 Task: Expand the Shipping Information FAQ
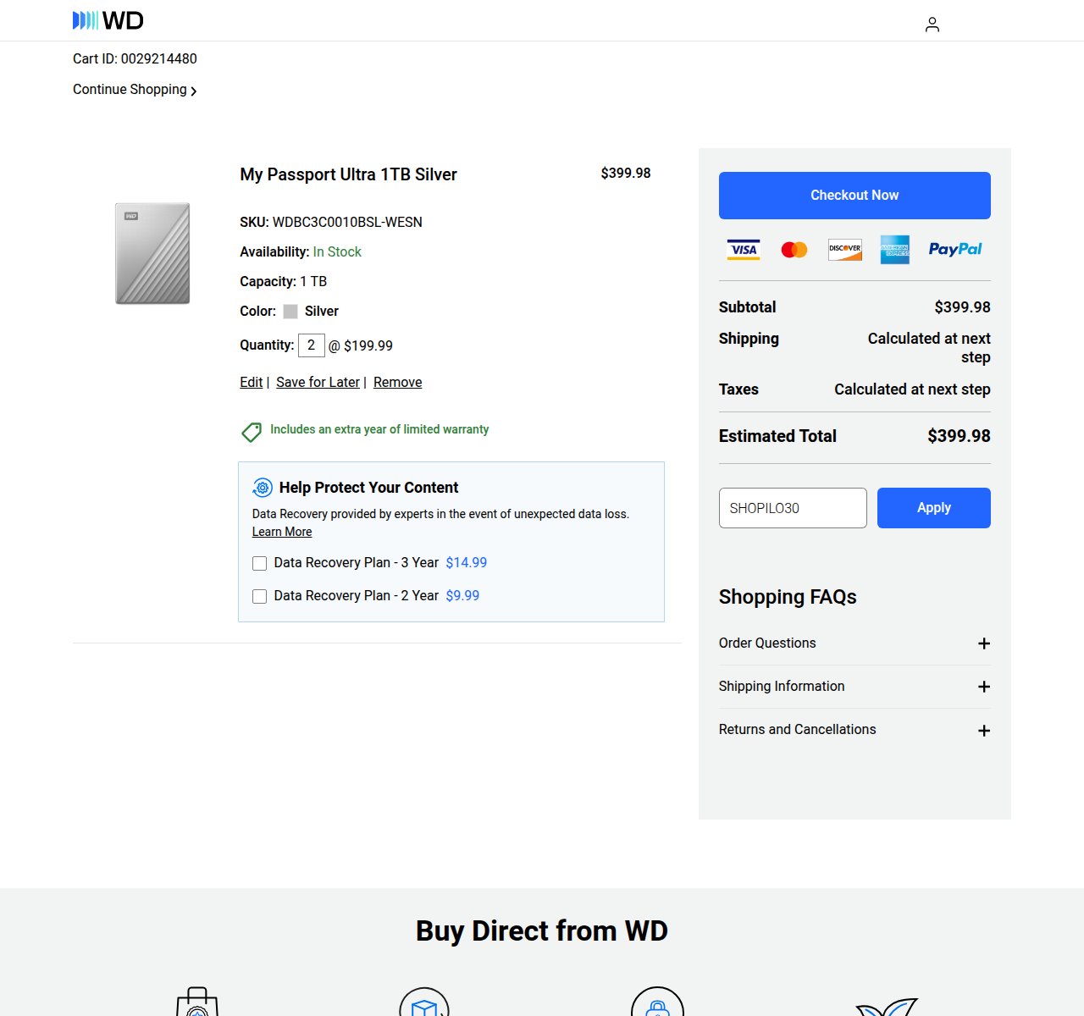[x=854, y=687]
